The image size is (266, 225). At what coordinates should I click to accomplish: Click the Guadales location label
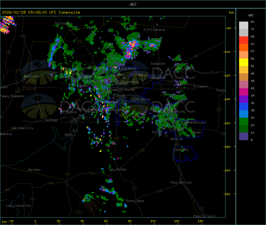pos(158,64)
